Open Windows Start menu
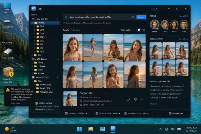This screenshot has width=201, height=134. click(79, 129)
